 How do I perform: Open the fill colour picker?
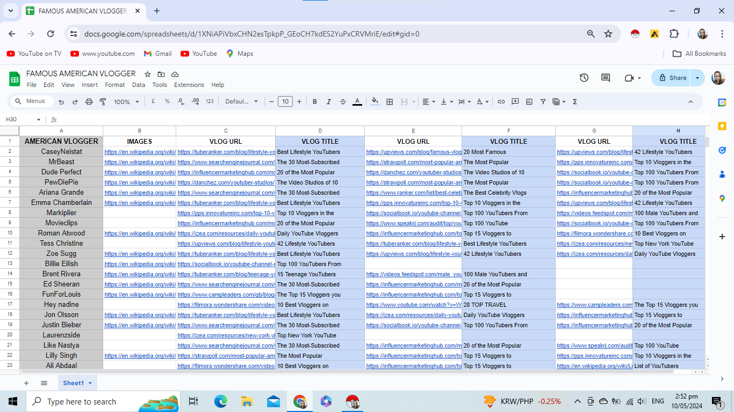pyautogui.click(x=375, y=101)
